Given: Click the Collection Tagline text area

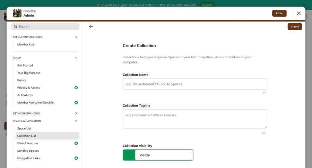Looking at the screenshot, I should [x=195, y=119].
